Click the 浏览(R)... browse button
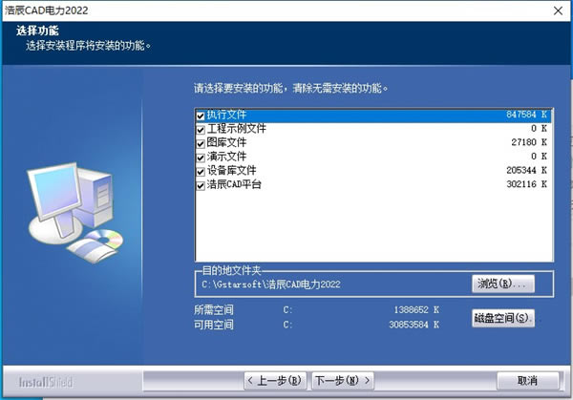This screenshot has width=573, height=400. tap(502, 284)
